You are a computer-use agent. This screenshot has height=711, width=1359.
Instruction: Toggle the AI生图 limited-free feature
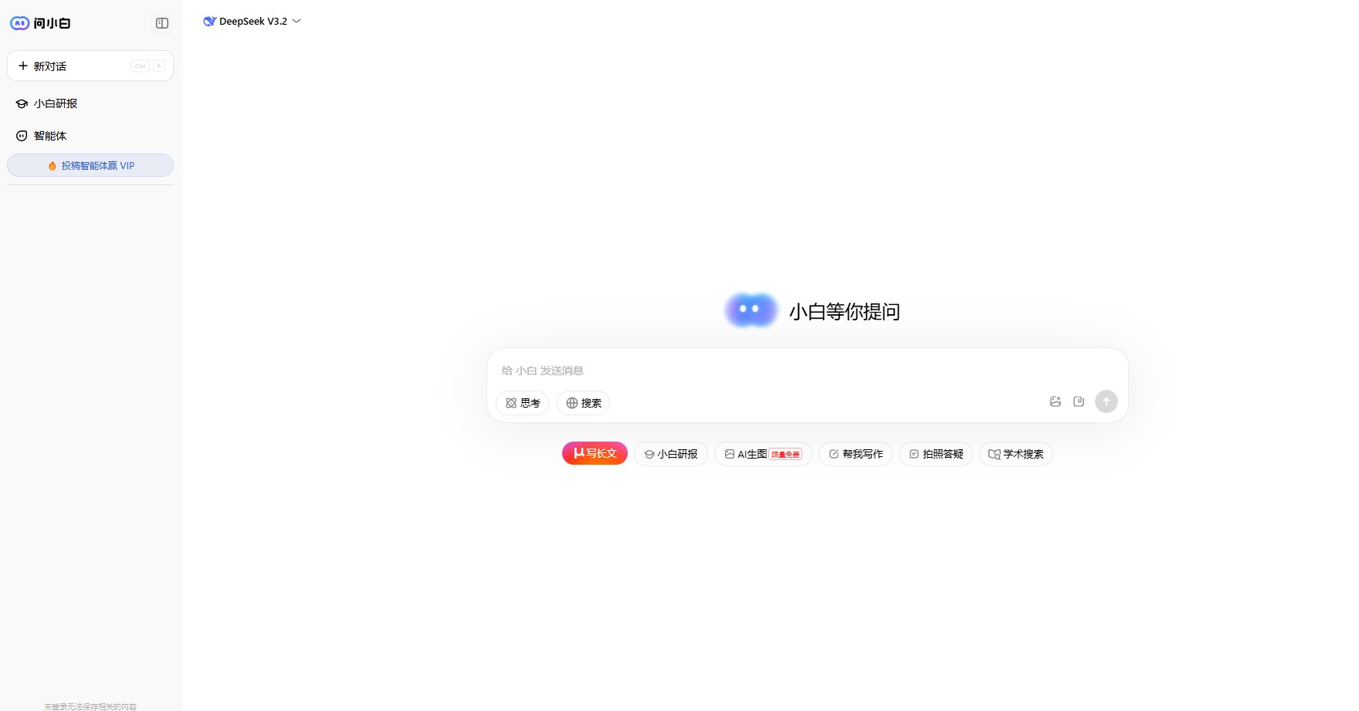762,454
